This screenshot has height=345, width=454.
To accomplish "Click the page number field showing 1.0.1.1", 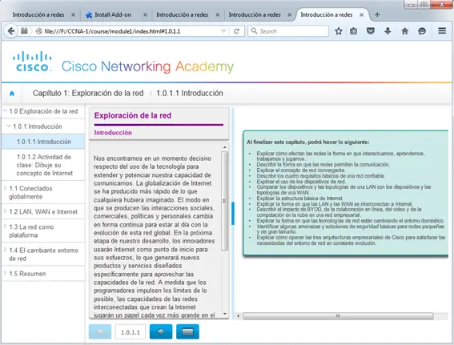I will tap(131, 332).
